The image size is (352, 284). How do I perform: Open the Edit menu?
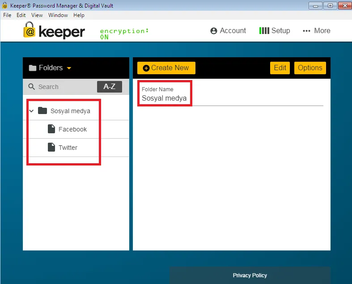click(x=21, y=15)
